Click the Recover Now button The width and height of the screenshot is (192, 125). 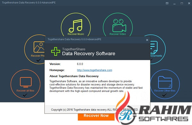click(x=96, y=117)
